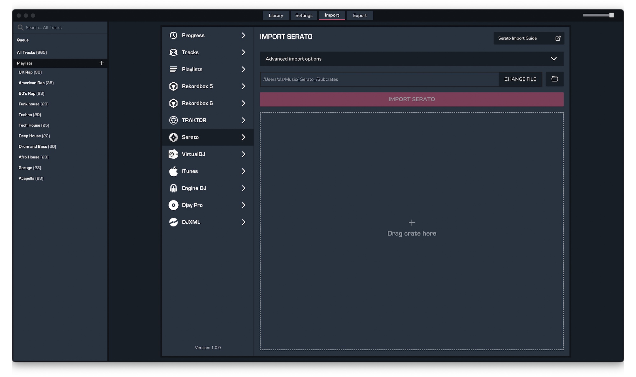Add a new playlist with plus icon

[x=101, y=63]
